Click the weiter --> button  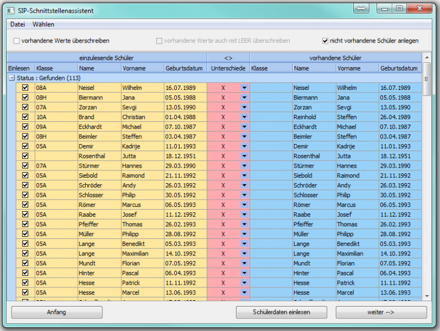click(x=381, y=312)
